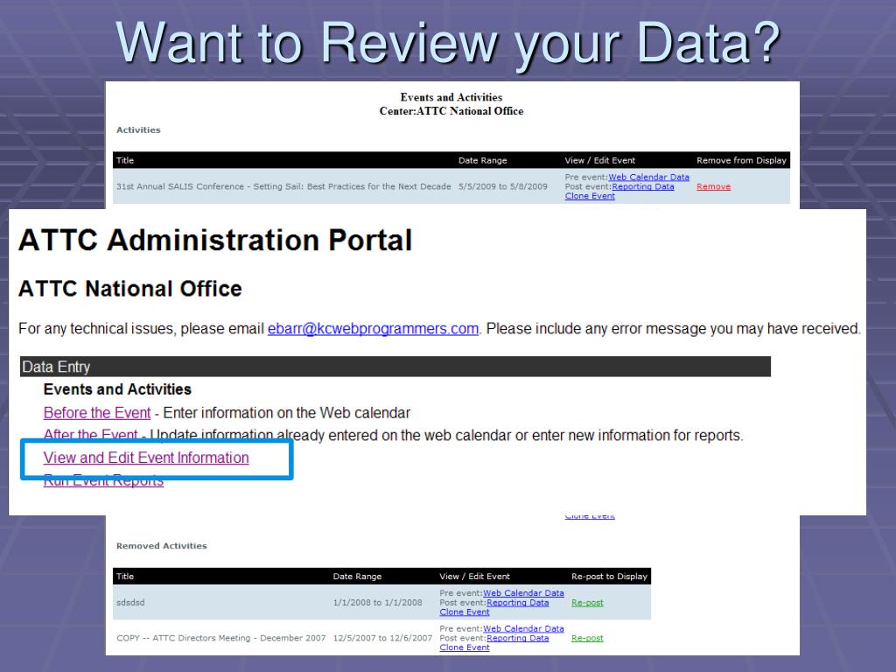Open Reporting Data for sdsdsd event
The height and width of the screenshot is (672, 896).
coord(518,602)
